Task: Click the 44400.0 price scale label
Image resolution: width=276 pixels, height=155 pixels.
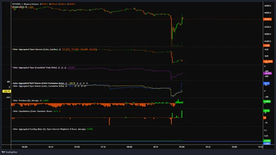Action: pos(267,6)
